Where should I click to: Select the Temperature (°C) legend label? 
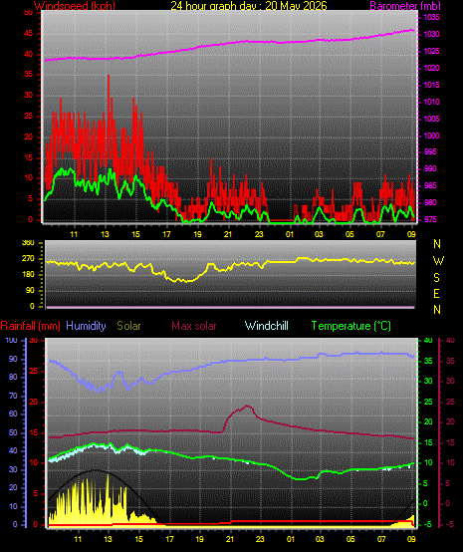coord(351,326)
